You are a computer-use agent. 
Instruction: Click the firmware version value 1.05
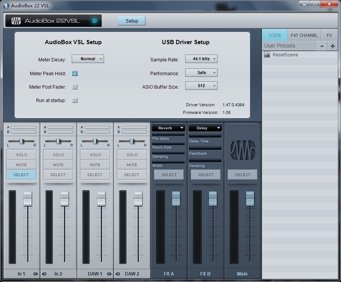click(226, 112)
